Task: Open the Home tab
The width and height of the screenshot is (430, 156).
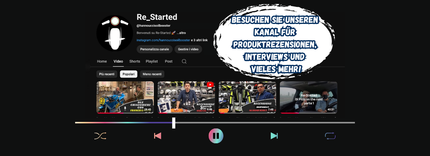Action: click(102, 61)
